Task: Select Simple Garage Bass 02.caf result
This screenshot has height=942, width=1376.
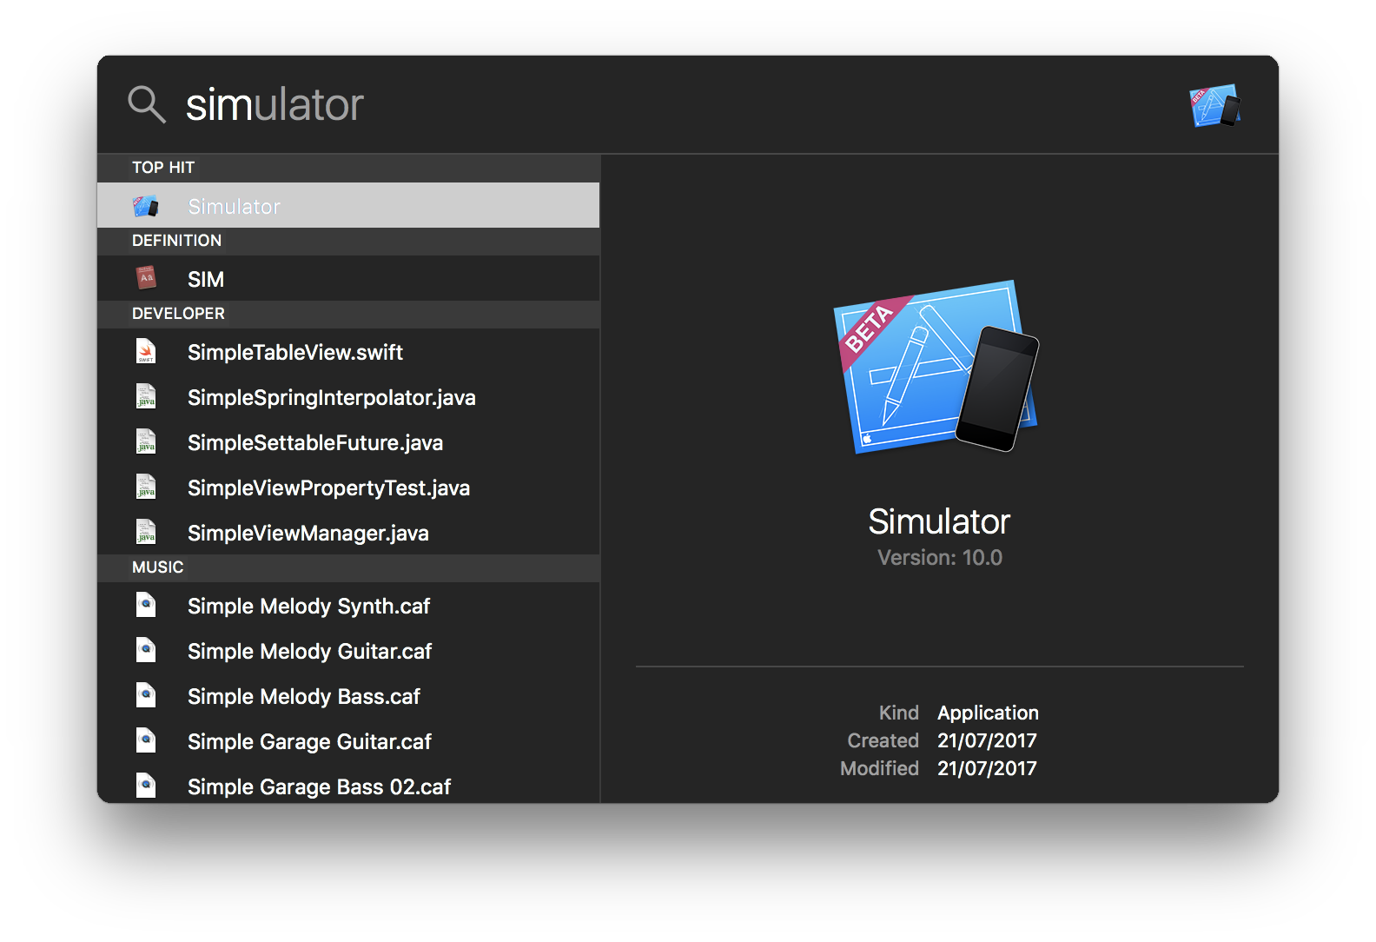Action: (348, 784)
